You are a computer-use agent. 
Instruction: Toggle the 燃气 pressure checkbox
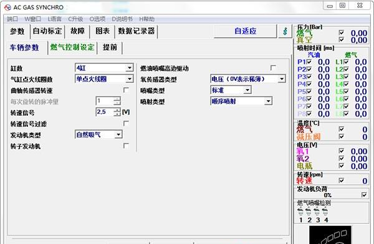[x=342, y=32]
